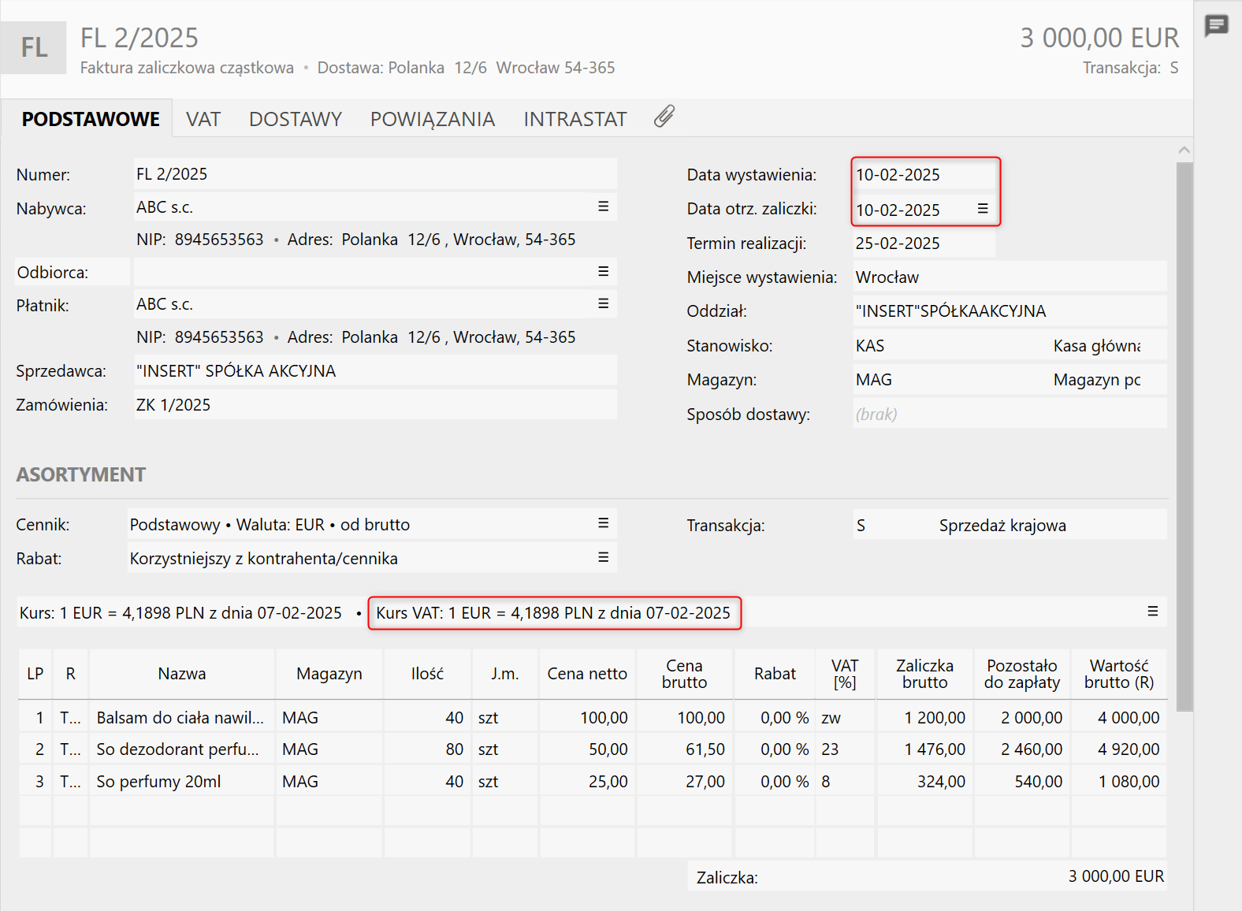
Task: Click menu icon beside Data otrz. zaliczki
Action: click(x=983, y=209)
